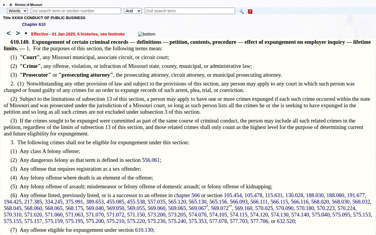Open the red help question mark icon
376x235 pixels.
click(x=250, y=11)
